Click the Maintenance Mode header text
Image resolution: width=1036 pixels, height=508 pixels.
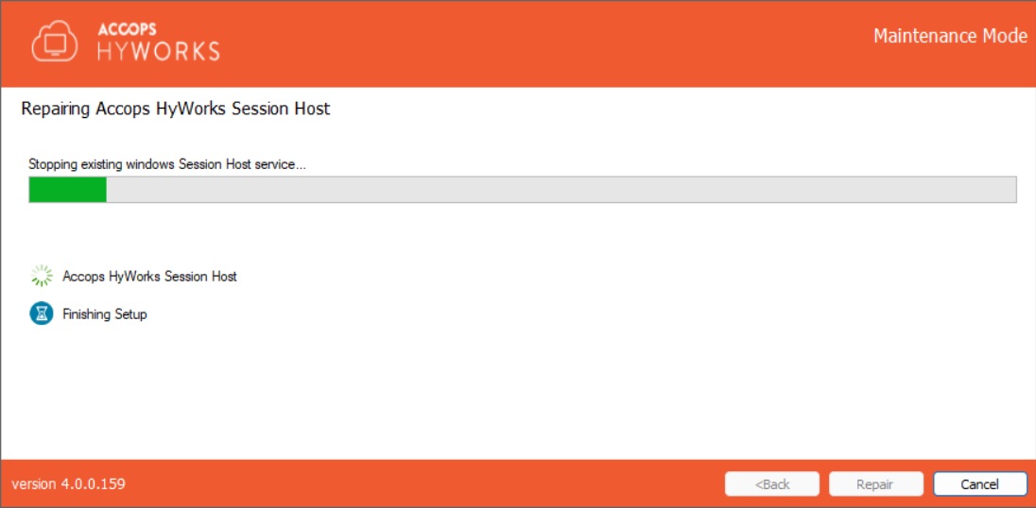tap(949, 37)
